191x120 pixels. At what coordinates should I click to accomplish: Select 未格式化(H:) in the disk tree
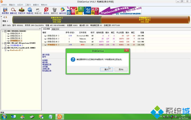pos(16,38)
